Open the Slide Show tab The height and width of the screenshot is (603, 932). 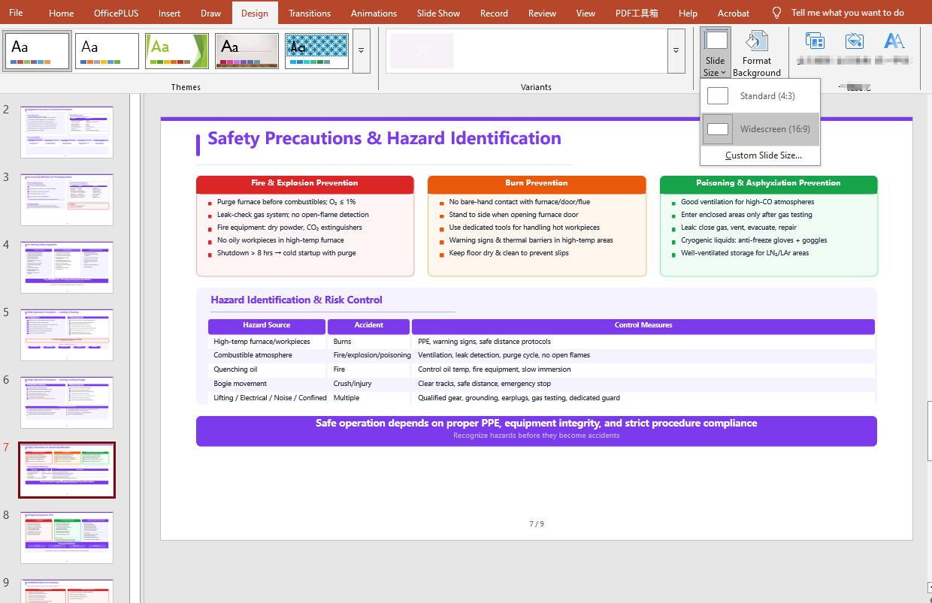tap(438, 13)
